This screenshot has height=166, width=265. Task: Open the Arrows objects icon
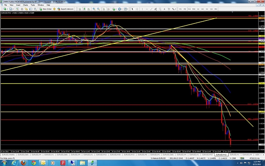point(173,9)
